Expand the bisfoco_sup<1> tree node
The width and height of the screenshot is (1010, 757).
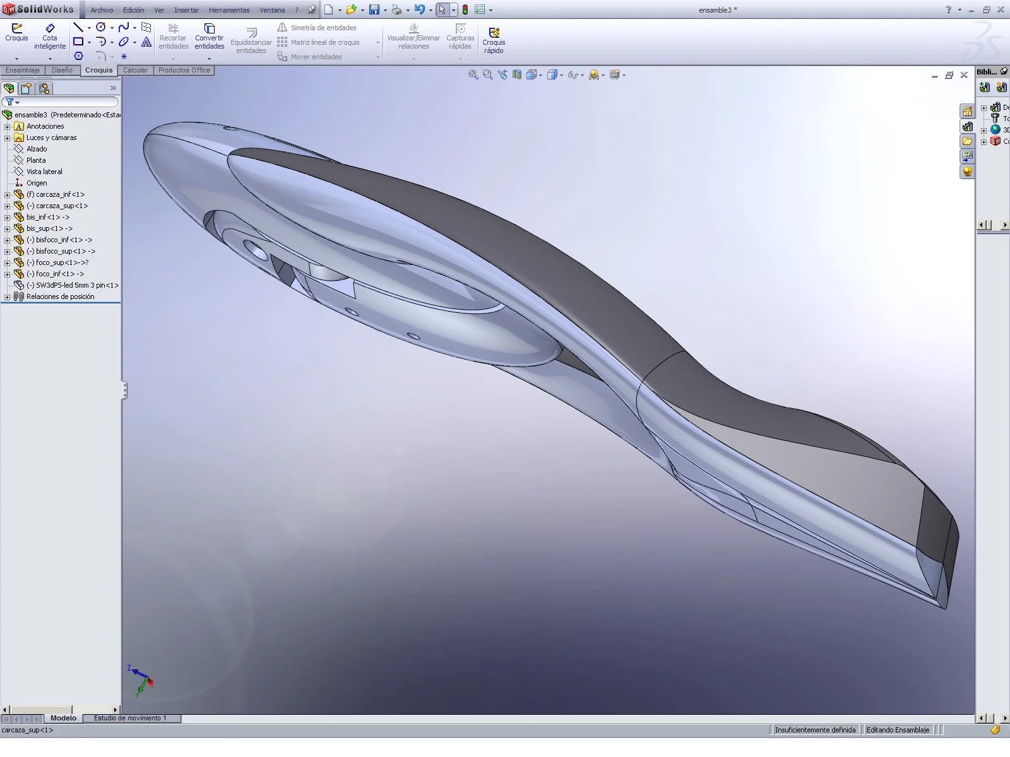[8, 252]
